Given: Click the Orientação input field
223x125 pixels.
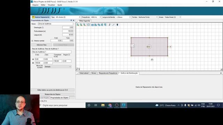Looking at the screenshot, I should click(68, 27).
